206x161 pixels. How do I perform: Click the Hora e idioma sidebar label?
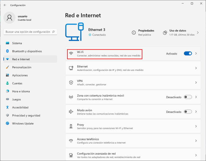click(x=21, y=91)
